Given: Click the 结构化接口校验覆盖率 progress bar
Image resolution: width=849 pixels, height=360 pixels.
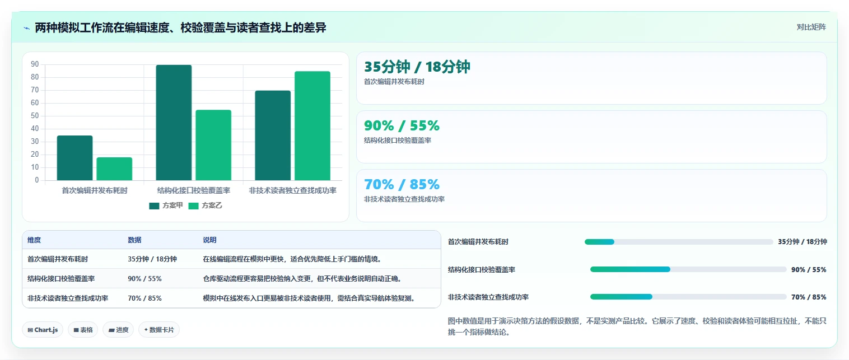Looking at the screenshot, I should coord(688,269).
